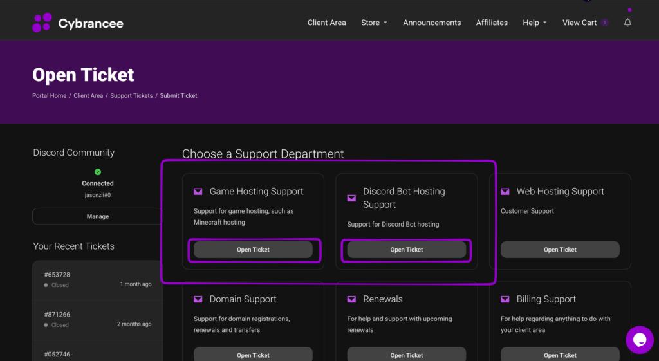Open ticket for Renewals
The image size is (659, 361).
pos(407,355)
